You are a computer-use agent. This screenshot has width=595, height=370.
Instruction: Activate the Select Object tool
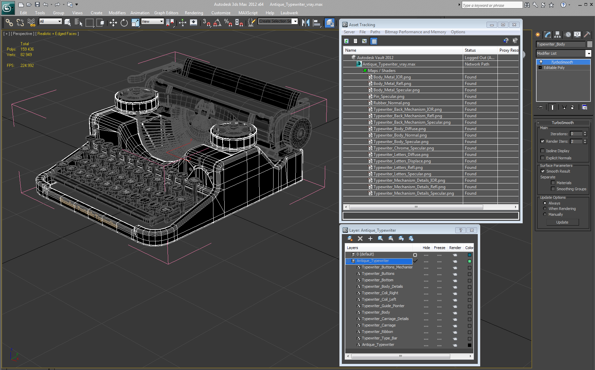[x=68, y=23]
